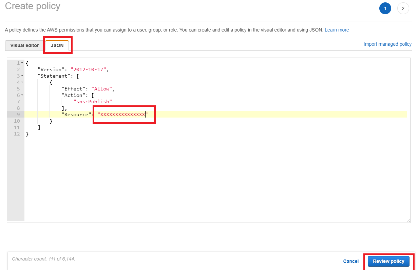Open the Learn more link
The height and width of the screenshot is (270, 419).
(x=337, y=30)
